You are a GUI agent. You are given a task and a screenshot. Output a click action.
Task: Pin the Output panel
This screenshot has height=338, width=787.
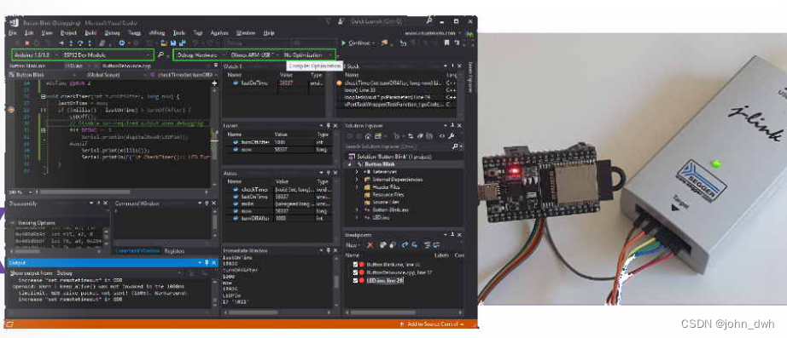tap(207, 262)
